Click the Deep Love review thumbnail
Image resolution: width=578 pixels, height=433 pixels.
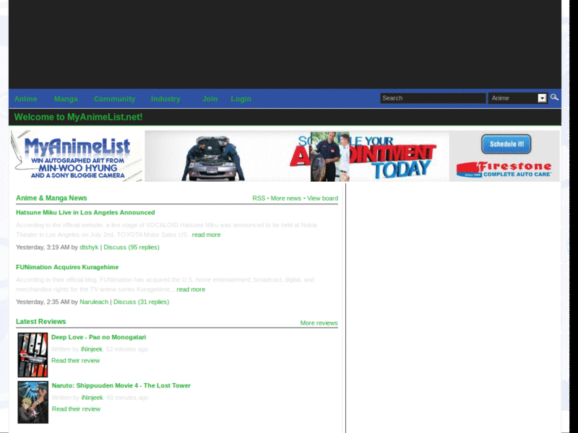pos(33,354)
